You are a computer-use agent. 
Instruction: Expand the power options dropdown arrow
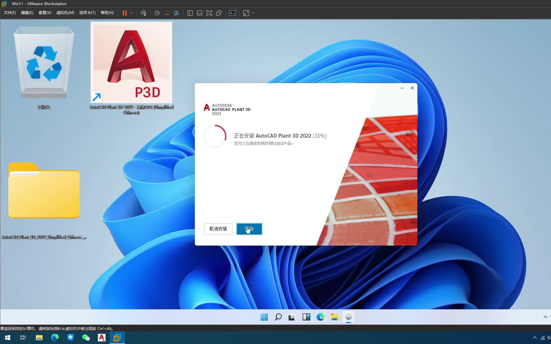coord(131,13)
